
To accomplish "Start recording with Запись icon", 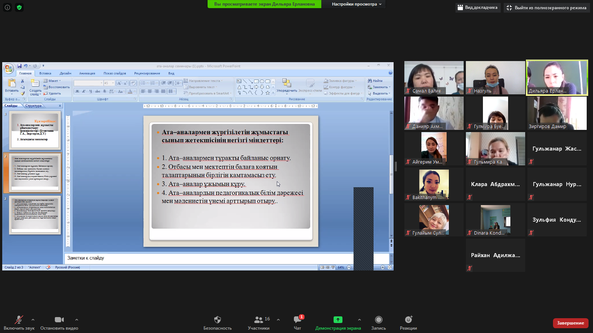I will coord(378,320).
